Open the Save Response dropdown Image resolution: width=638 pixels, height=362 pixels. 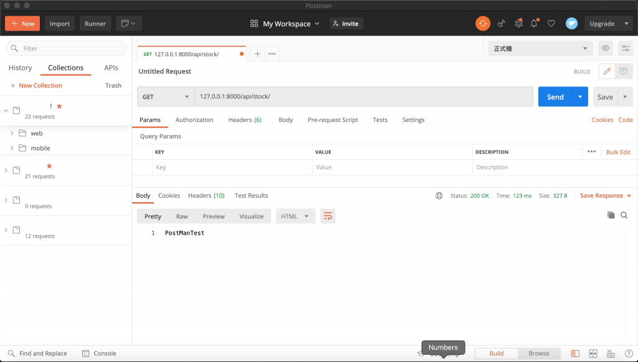606,195
